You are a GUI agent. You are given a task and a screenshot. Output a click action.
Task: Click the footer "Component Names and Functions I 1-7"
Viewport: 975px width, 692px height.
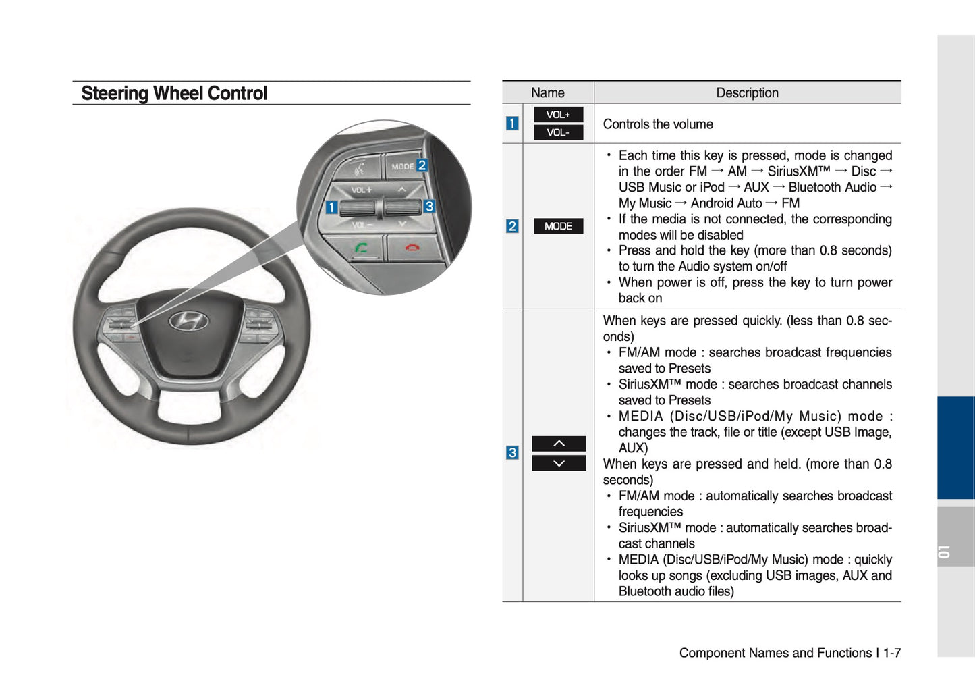point(790,653)
